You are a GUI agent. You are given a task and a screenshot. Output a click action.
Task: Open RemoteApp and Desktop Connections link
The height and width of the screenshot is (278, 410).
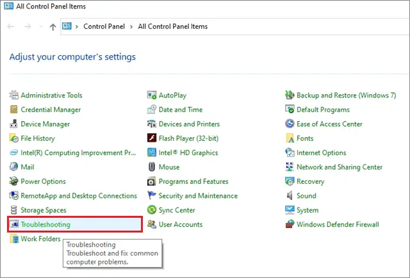79,195
